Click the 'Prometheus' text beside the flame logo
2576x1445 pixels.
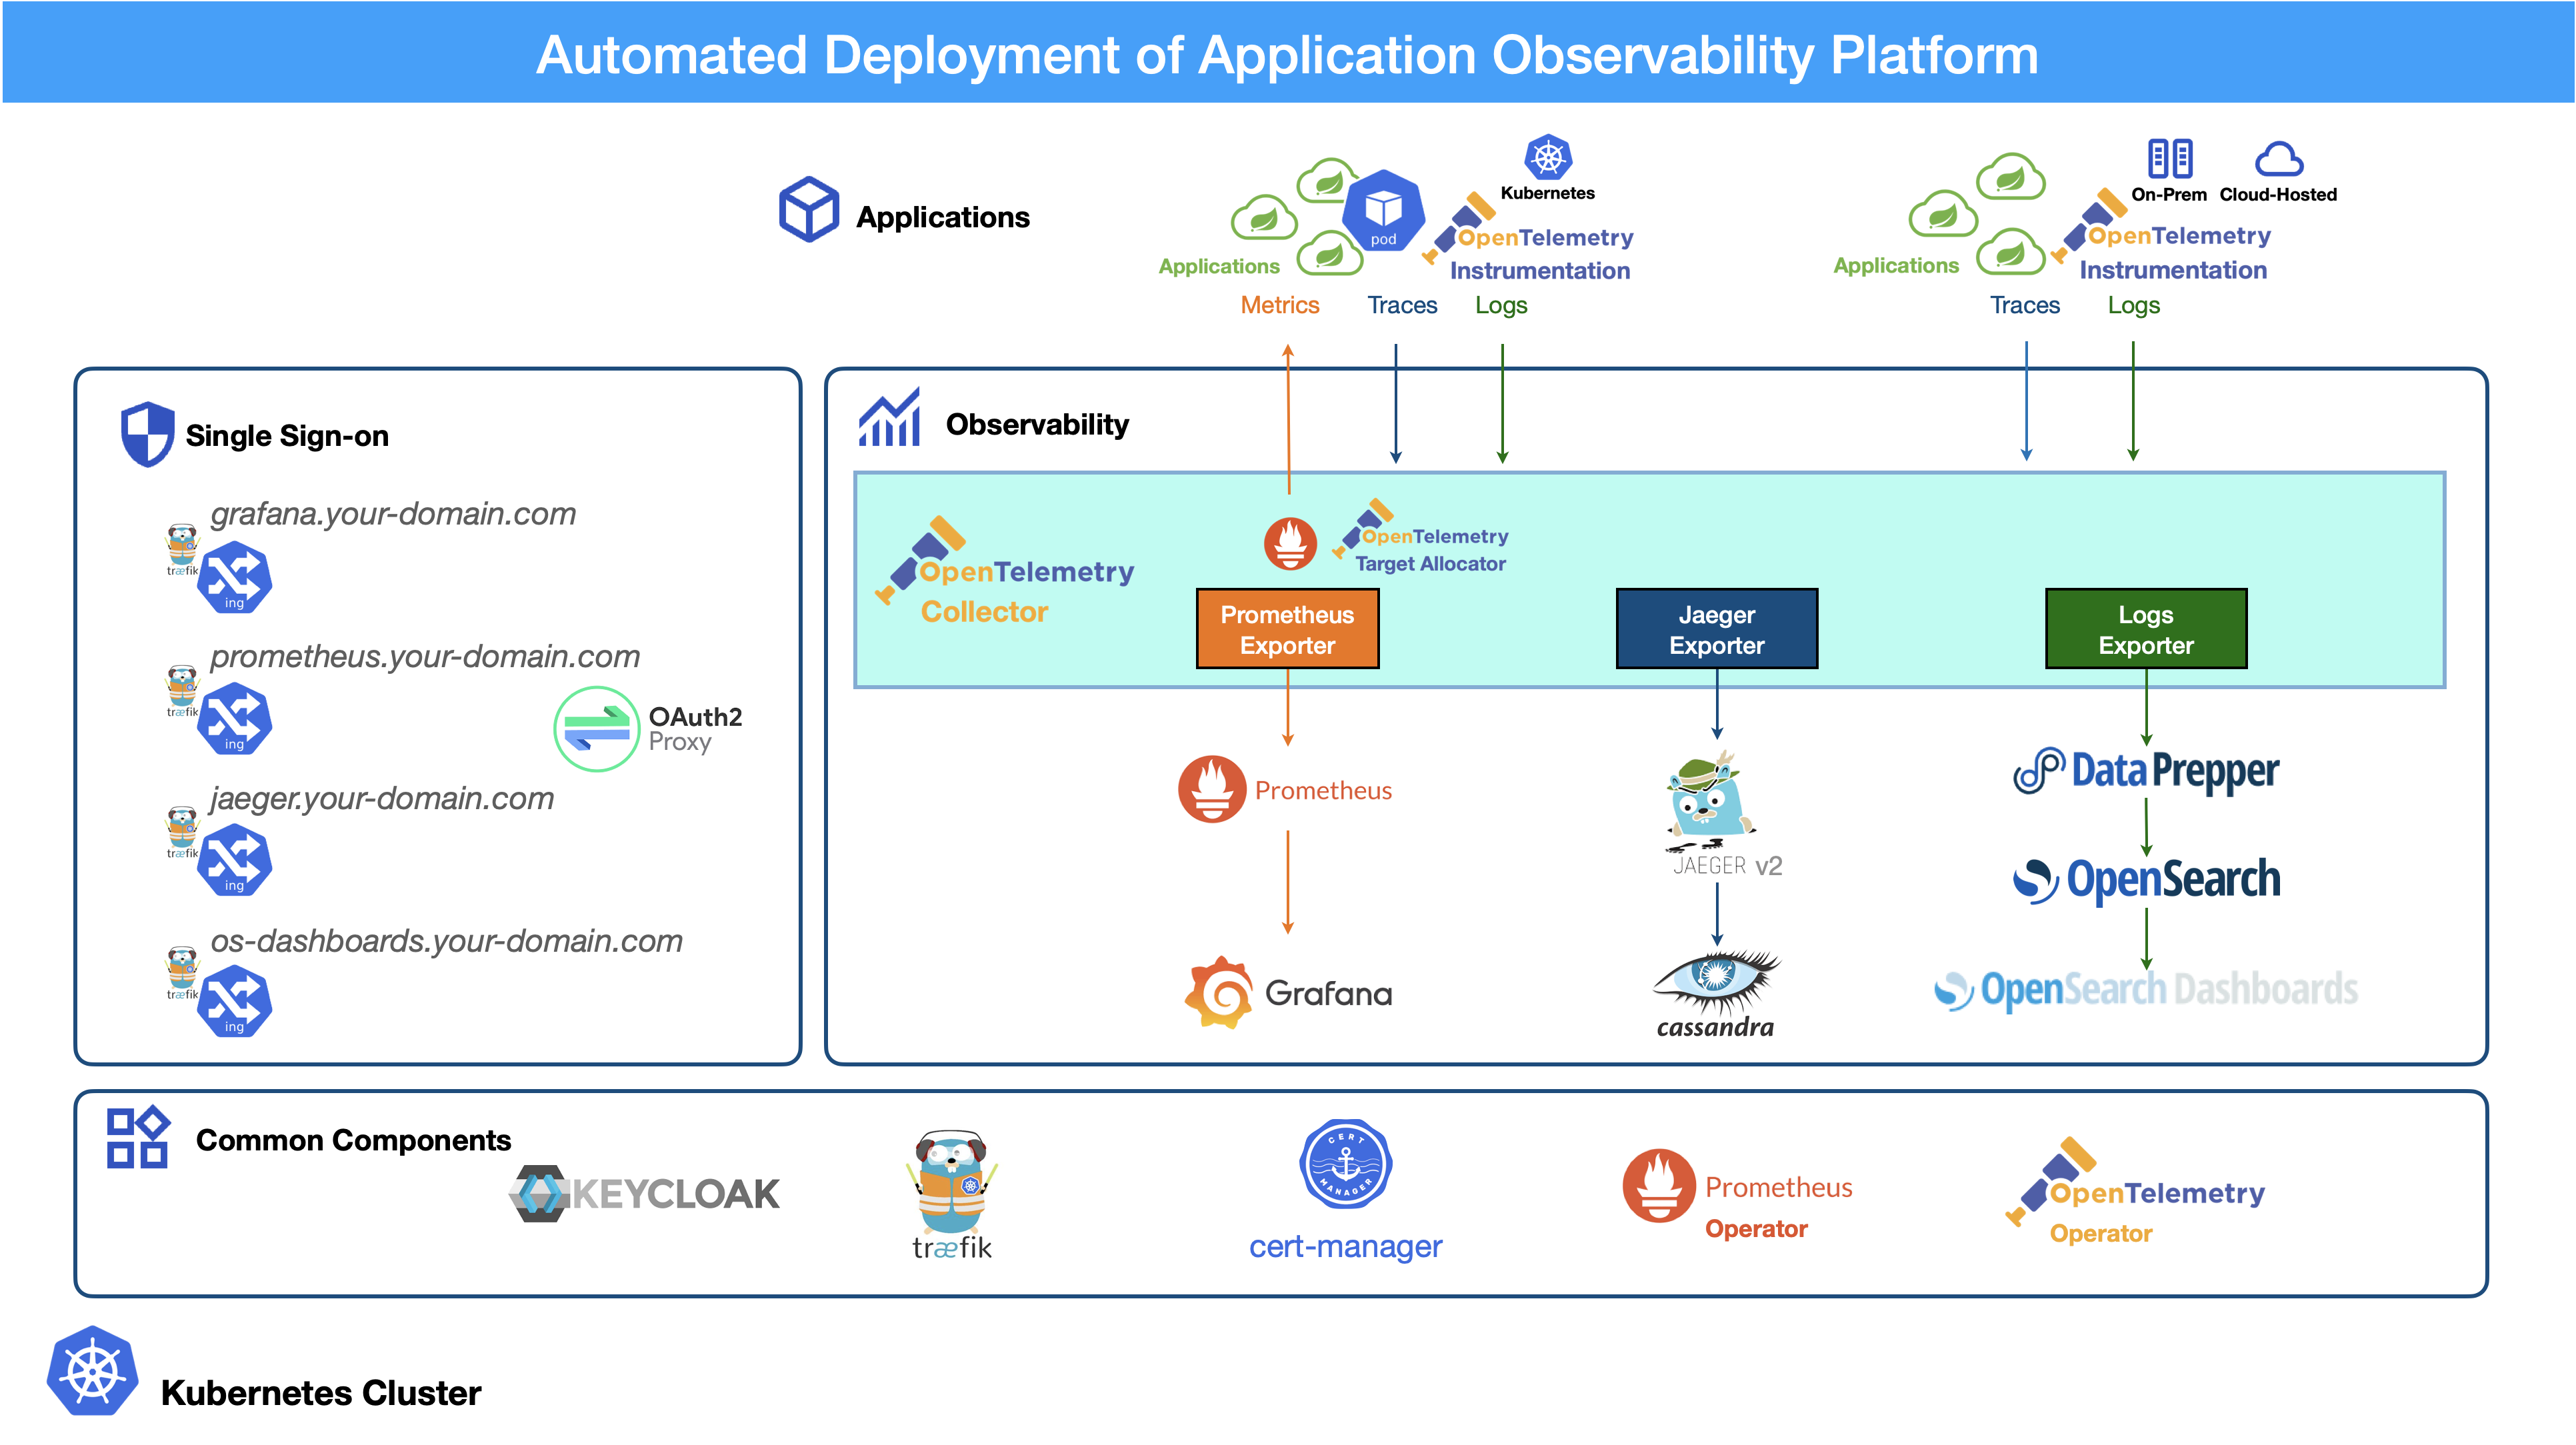[1323, 791]
